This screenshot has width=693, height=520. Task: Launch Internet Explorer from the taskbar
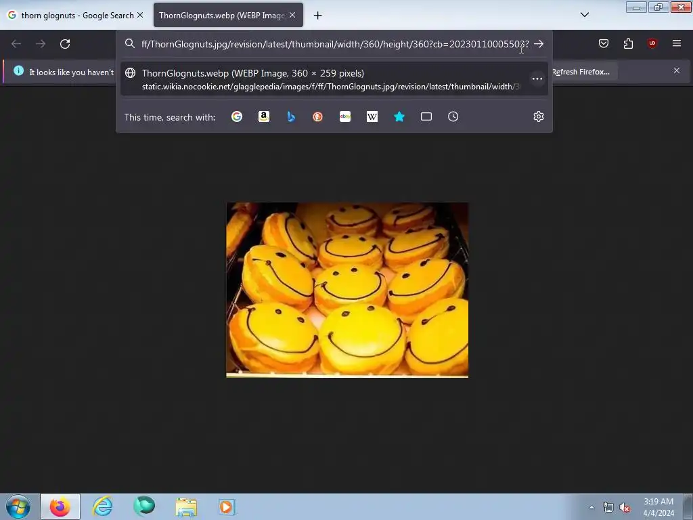coord(103,506)
